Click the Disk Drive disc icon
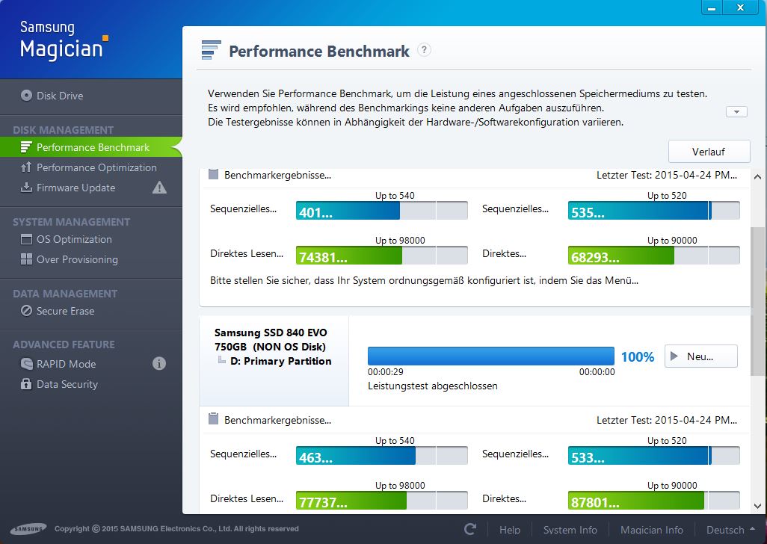The height and width of the screenshot is (544, 767). click(x=26, y=96)
